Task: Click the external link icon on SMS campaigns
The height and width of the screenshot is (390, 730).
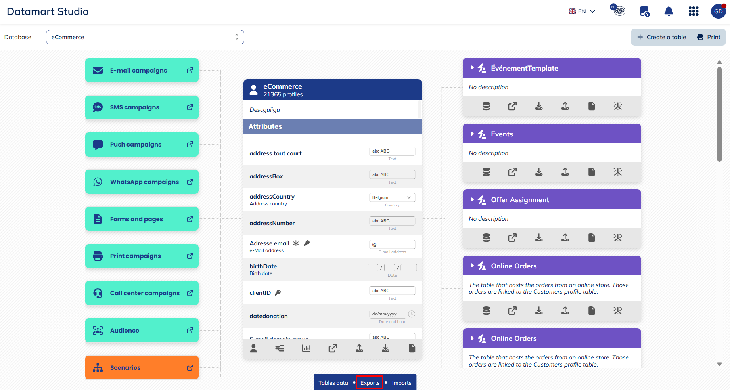Action: coord(190,107)
